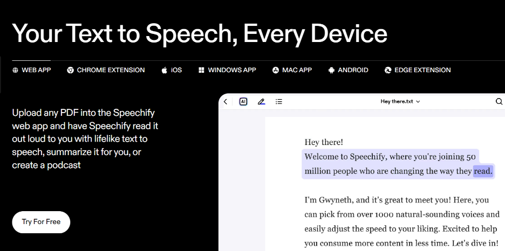The width and height of the screenshot is (505, 251).
Task: Click the Windows logo icon
Action: coord(201,70)
